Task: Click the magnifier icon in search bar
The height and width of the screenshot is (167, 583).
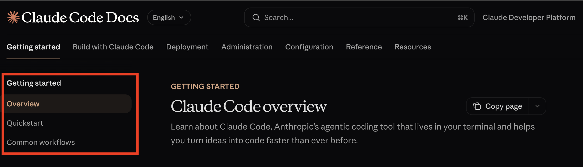Action: pyautogui.click(x=256, y=17)
